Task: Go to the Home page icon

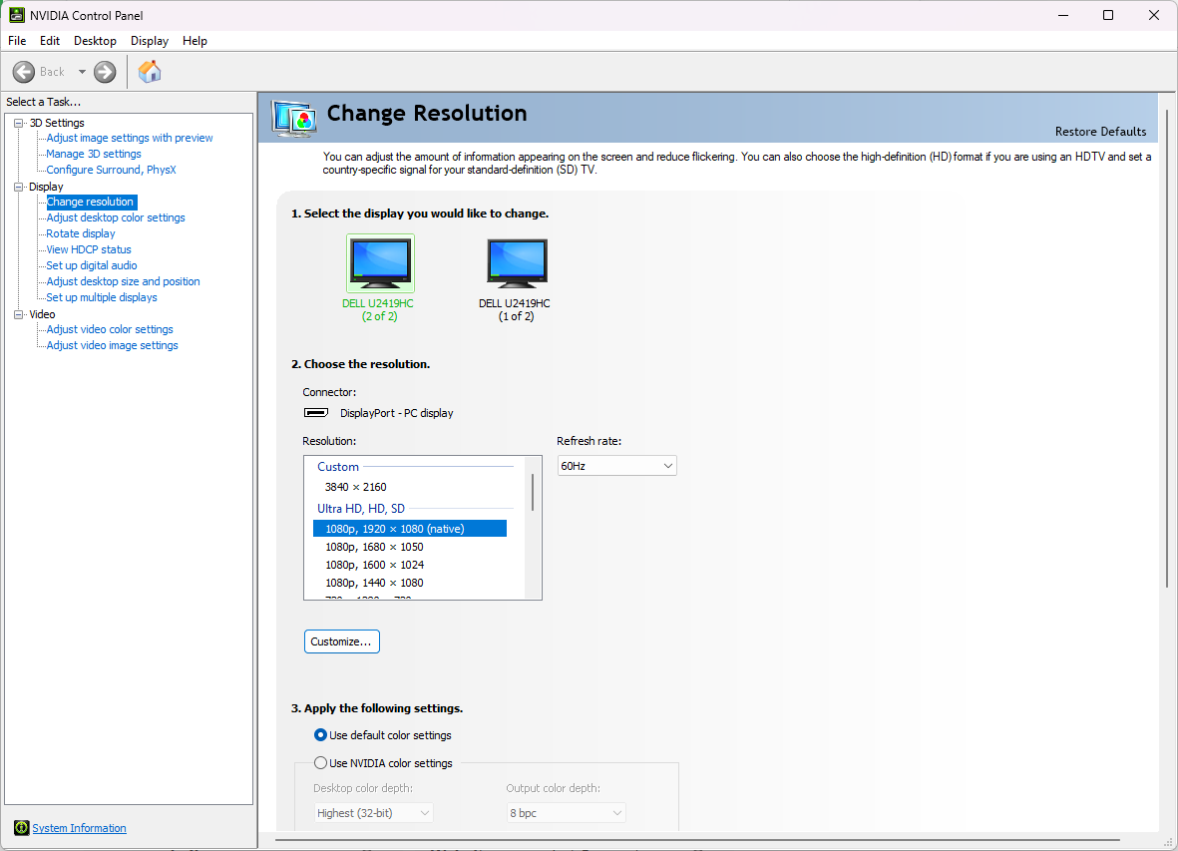Action: tap(150, 72)
